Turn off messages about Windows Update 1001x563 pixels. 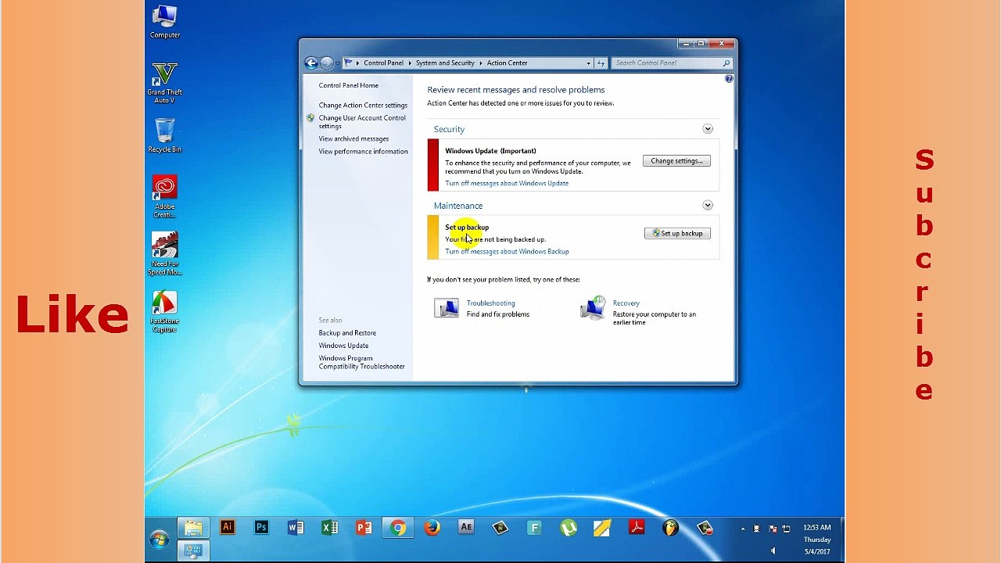click(507, 184)
